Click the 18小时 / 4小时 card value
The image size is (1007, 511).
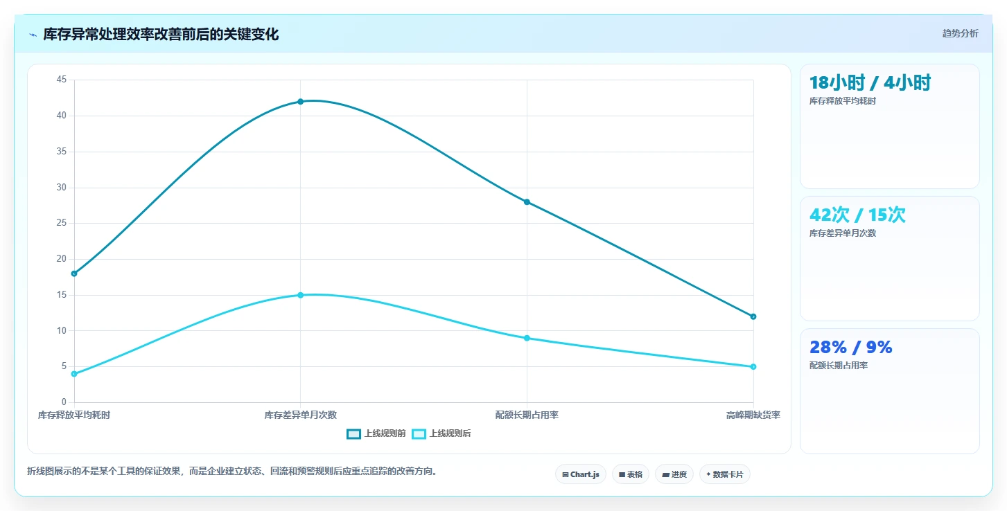[x=870, y=83]
